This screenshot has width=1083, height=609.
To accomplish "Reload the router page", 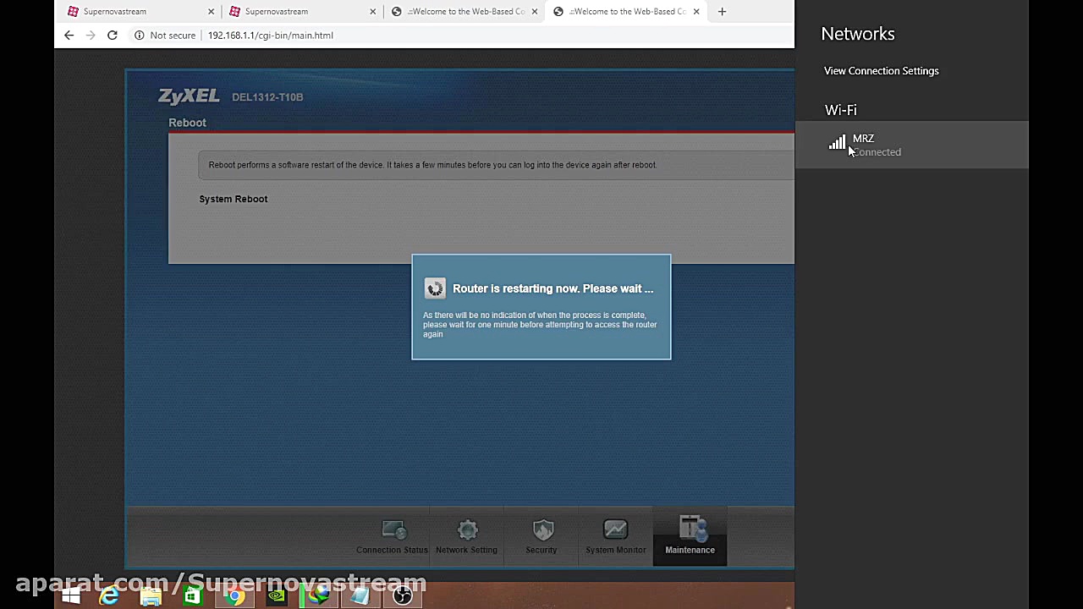I will tap(112, 36).
